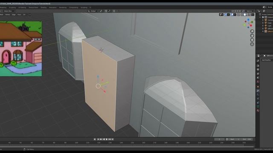Switch perspective/orthographic view icon
The height and width of the screenshot is (153, 273).
click(x=252, y=44)
